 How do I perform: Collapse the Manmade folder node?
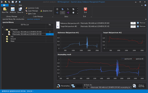coord(5,30)
